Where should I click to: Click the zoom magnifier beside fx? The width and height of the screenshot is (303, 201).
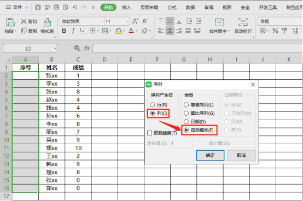coord(77,48)
